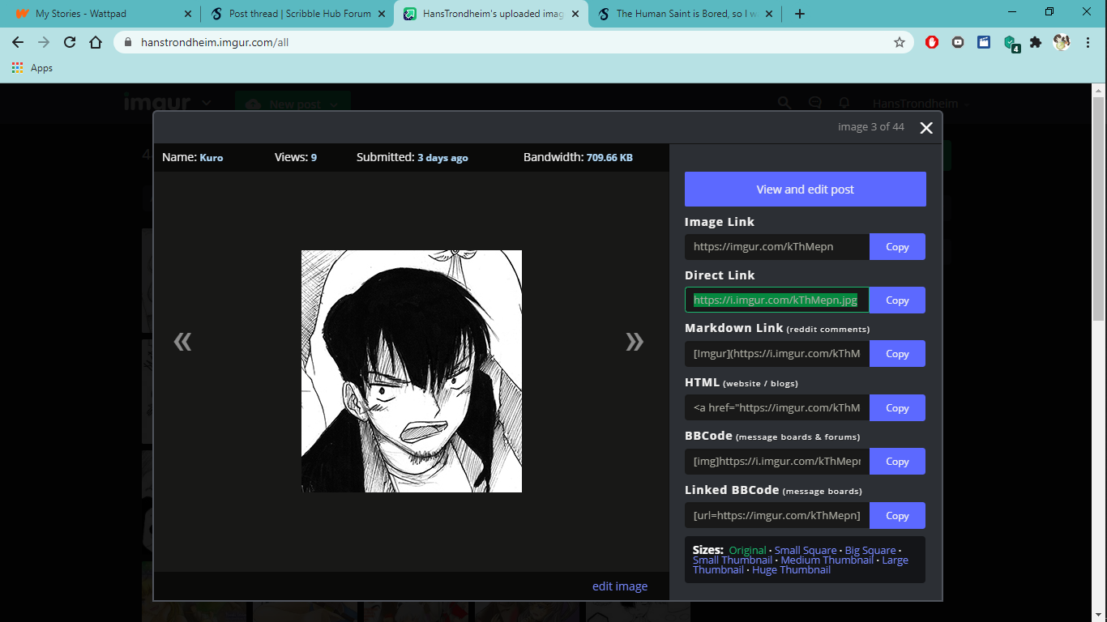Open a new browser tab
Screen dimensions: 1107x622
point(800,14)
